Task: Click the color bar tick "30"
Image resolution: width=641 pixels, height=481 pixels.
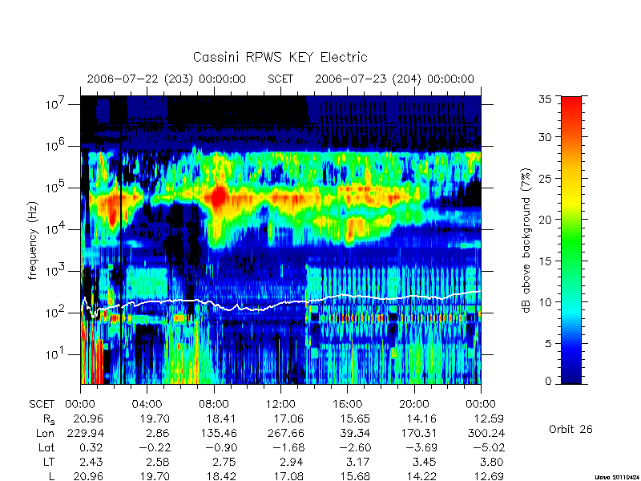Action: (x=546, y=137)
